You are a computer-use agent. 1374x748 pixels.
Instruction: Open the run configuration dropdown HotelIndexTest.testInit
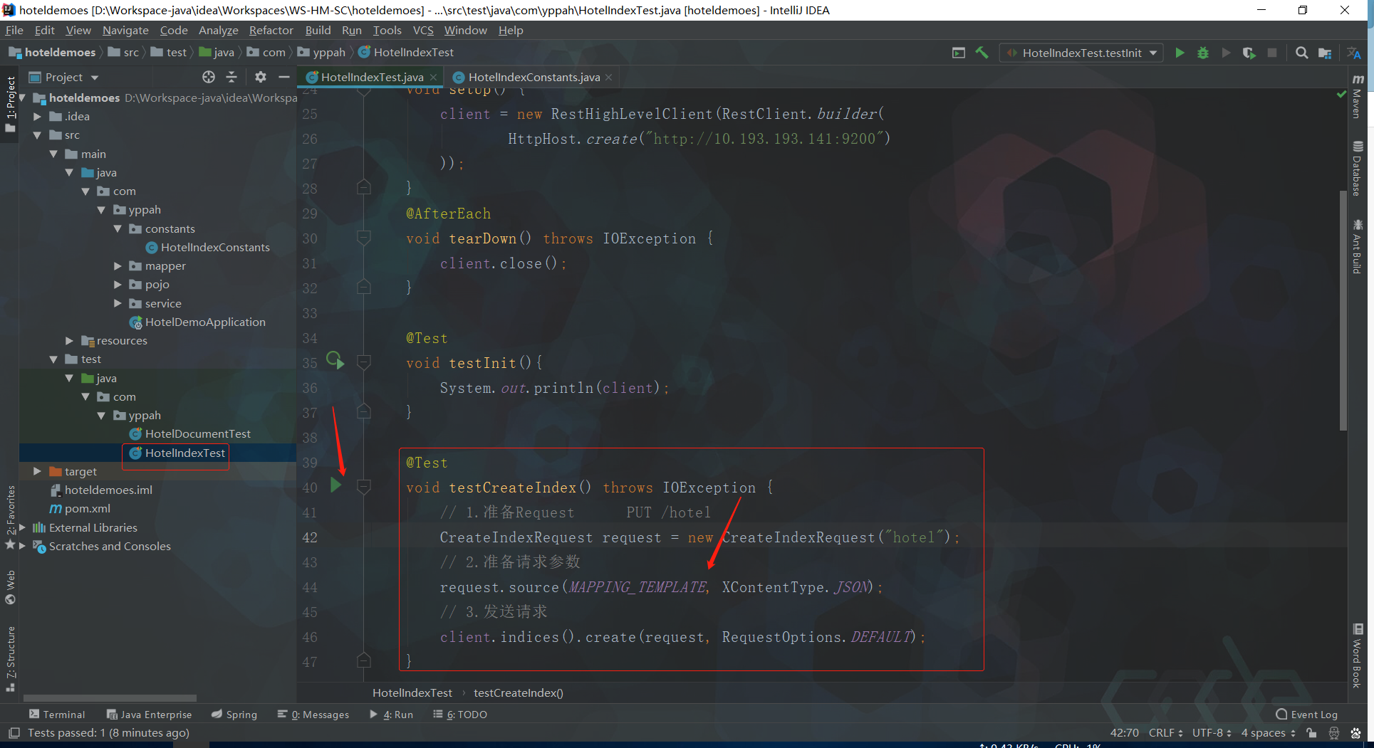tap(1082, 53)
